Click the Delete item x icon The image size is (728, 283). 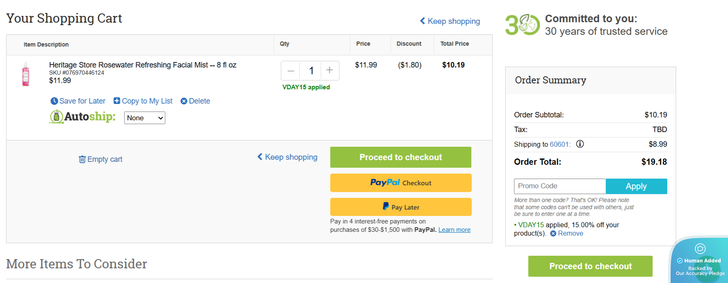pos(183,101)
